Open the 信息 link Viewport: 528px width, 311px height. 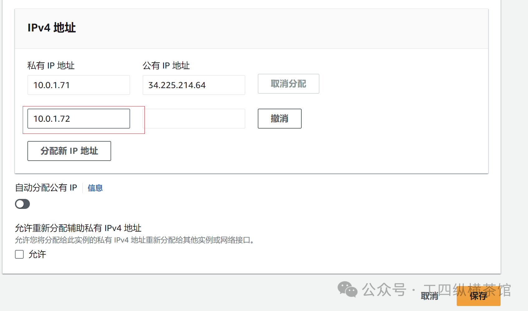(x=95, y=188)
